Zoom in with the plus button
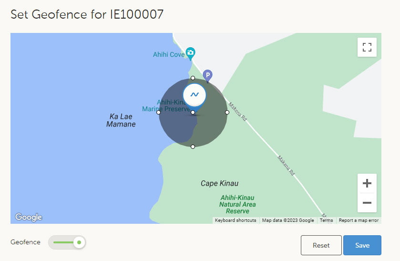This screenshot has height=261, width=400. 367,183
